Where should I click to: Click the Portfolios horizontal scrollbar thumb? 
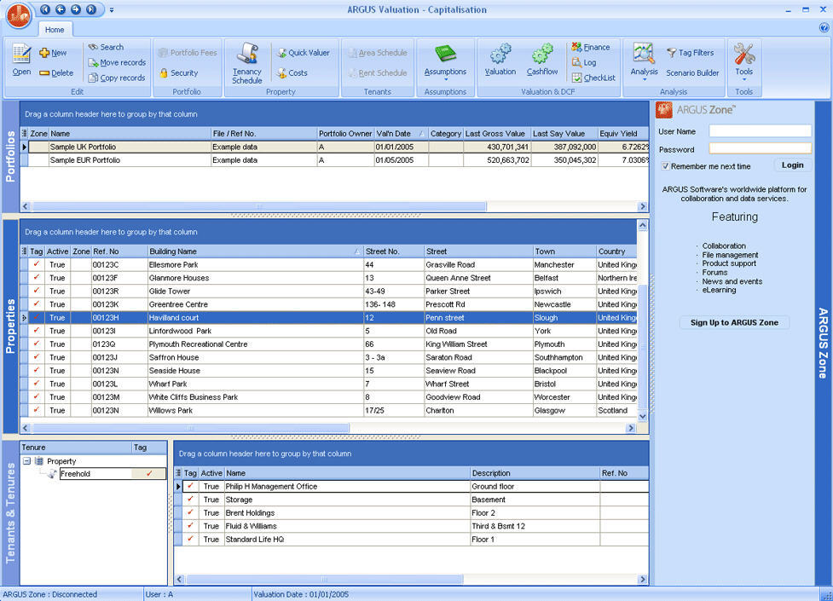[258, 206]
